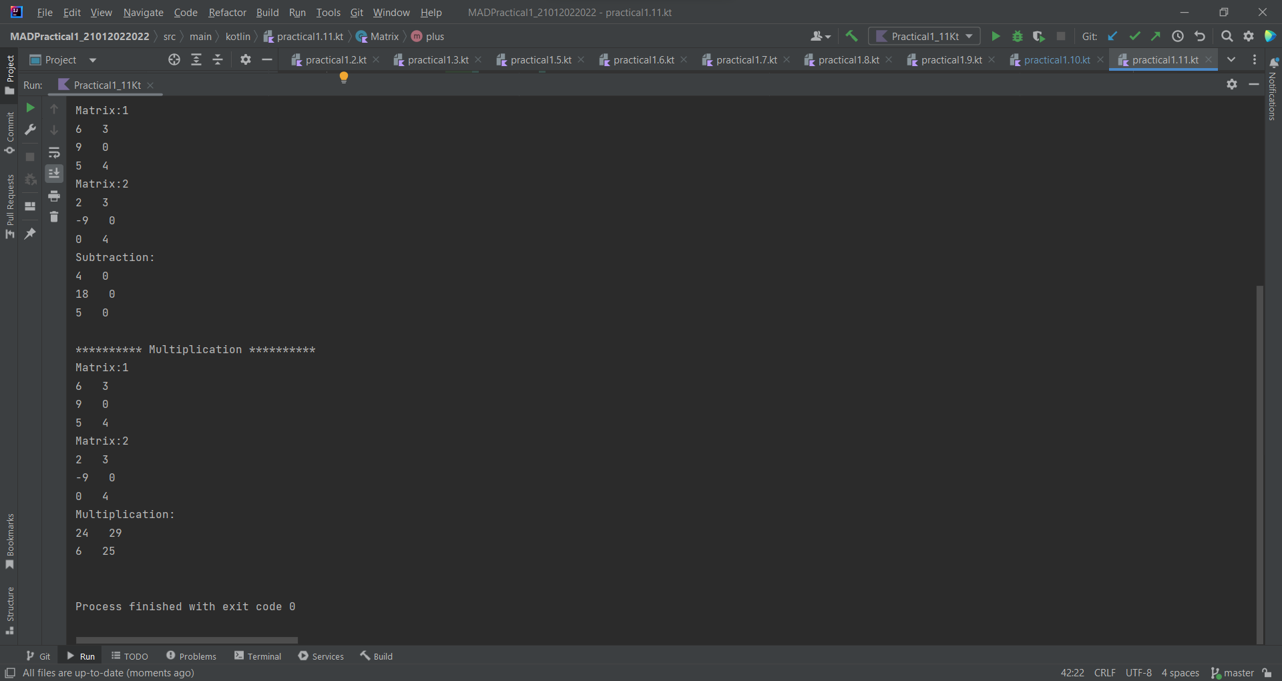Switch to practical1.10.kt tab

pos(1056,60)
